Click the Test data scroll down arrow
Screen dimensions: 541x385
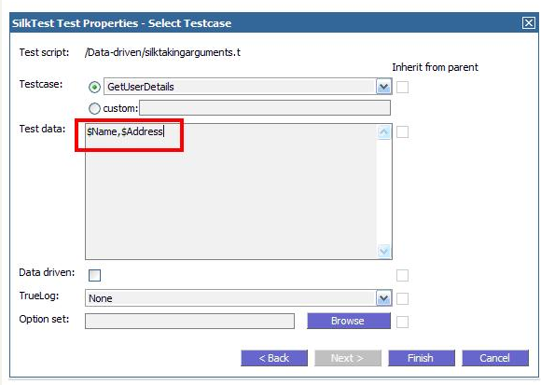point(384,252)
